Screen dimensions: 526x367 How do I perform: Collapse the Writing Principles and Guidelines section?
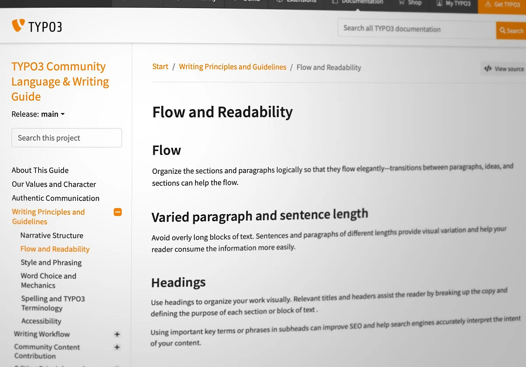[117, 212]
